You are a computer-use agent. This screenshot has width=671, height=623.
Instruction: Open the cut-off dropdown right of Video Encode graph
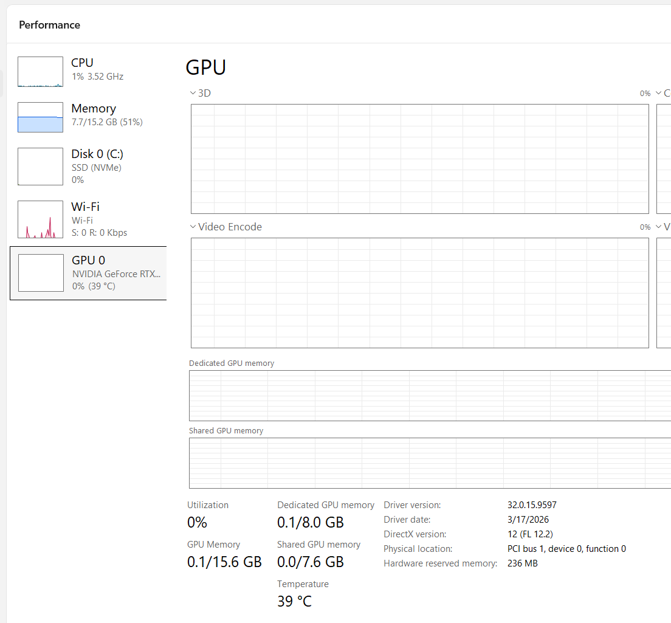659,227
